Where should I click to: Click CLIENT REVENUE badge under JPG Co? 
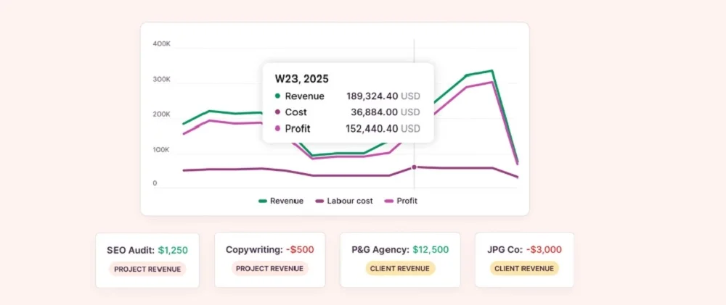click(524, 269)
